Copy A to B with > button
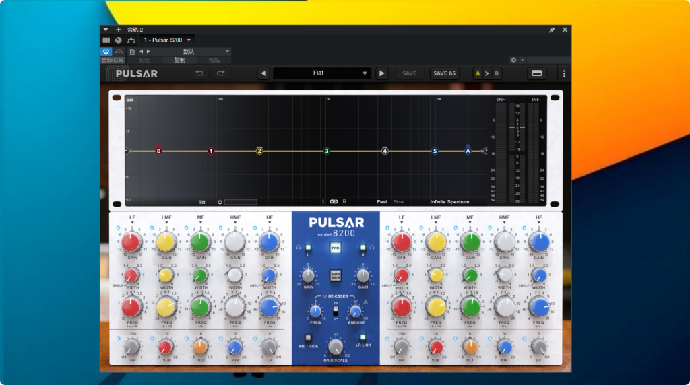This screenshot has width=690, height=385. coord(487,73)
